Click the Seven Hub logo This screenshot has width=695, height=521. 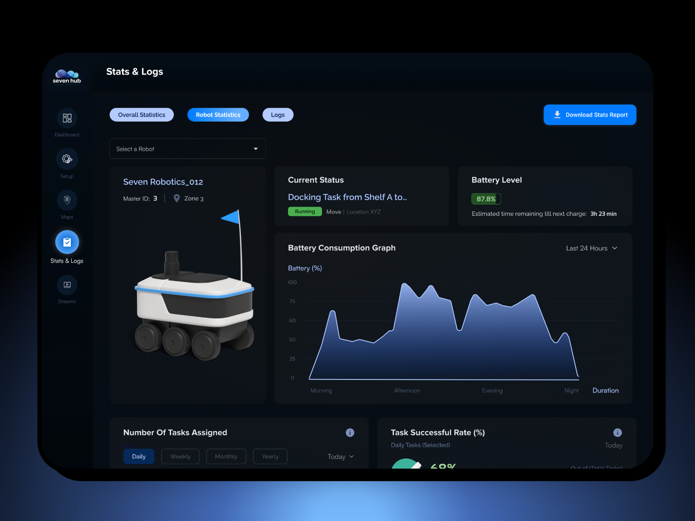pyautogui.click(x=67, y=76)
